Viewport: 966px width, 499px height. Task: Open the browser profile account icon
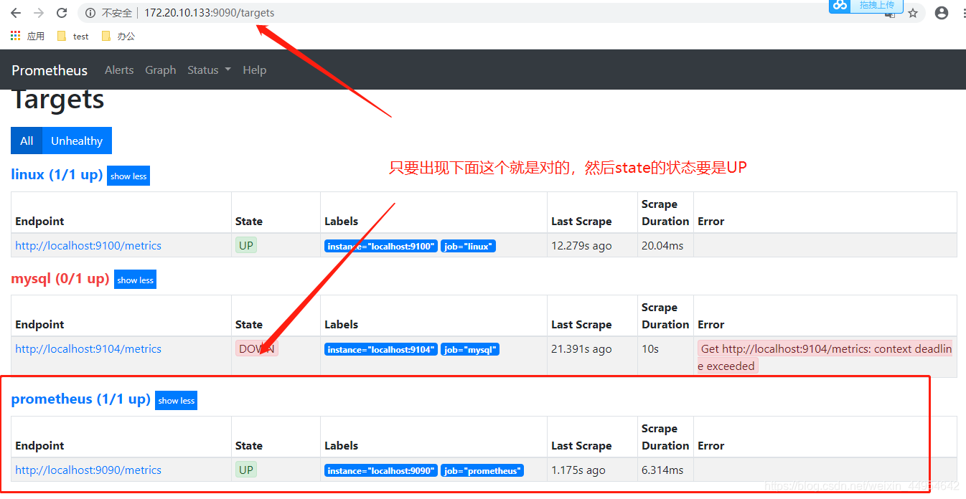942,13
